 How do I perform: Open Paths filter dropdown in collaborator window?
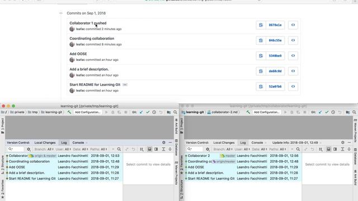(x=277, y=149)
